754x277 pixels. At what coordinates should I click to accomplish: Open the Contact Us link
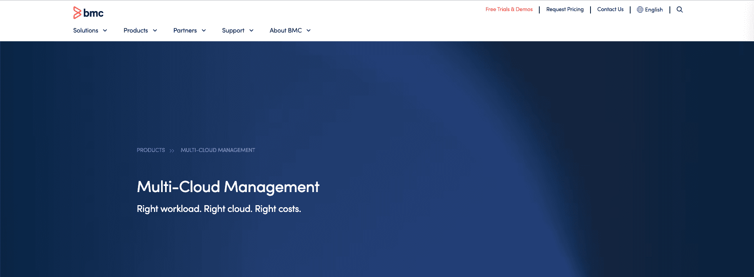click(610, 10)
